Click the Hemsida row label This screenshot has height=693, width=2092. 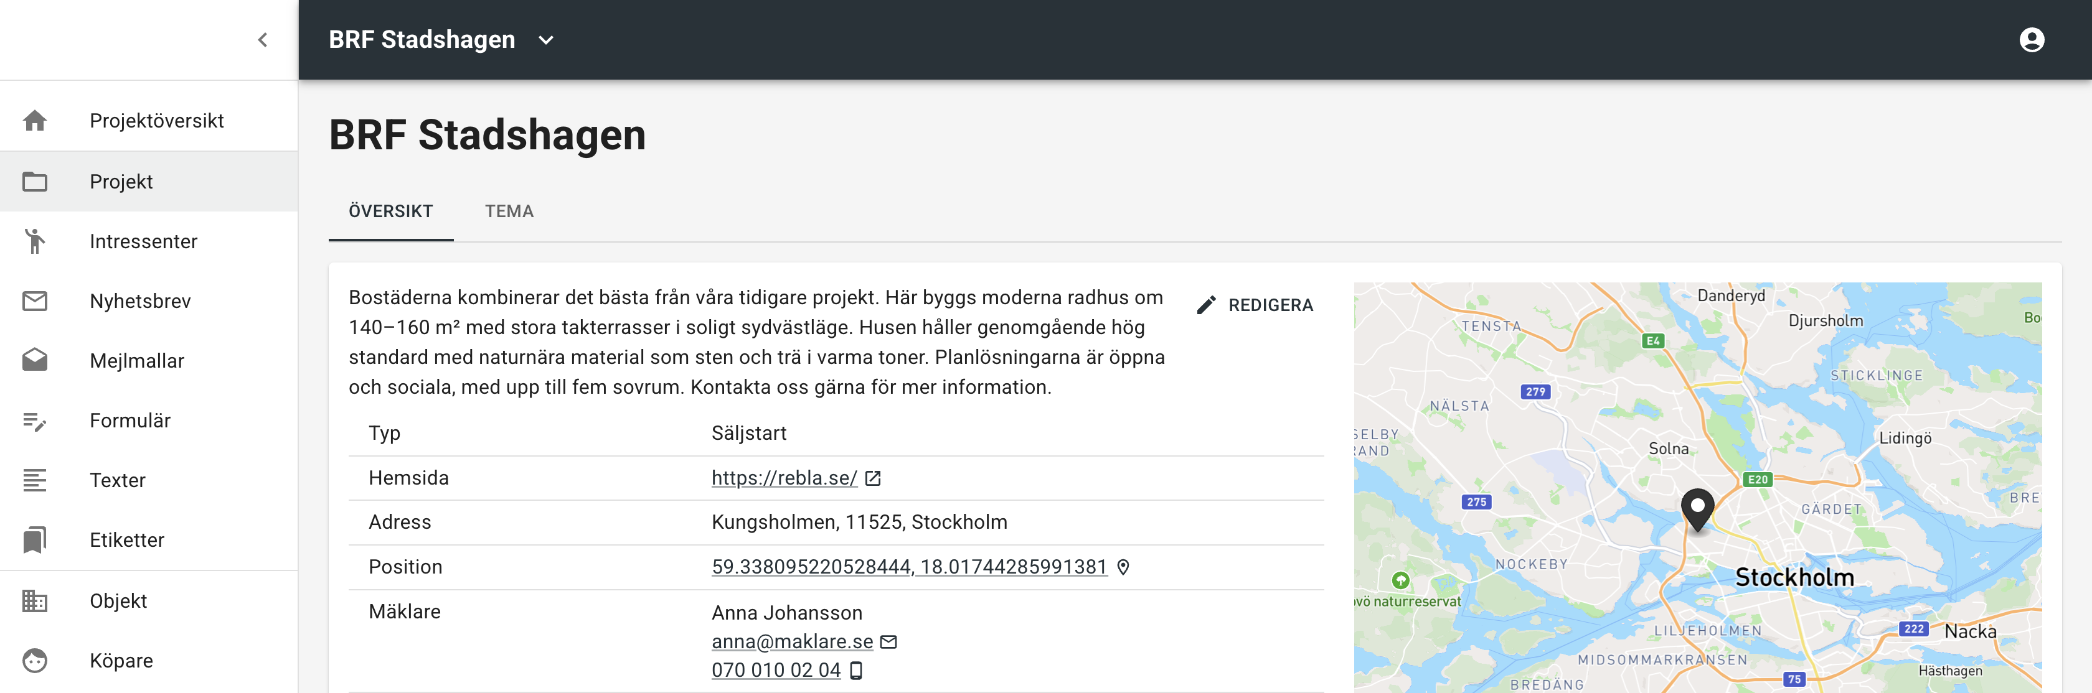(x=408, y=479)
